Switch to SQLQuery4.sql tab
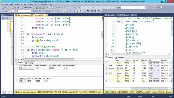This screenshot has width=174, height=98. click(119, 15)
